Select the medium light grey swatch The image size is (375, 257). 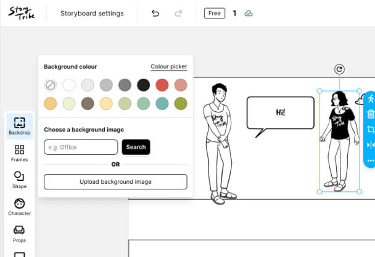106,85
